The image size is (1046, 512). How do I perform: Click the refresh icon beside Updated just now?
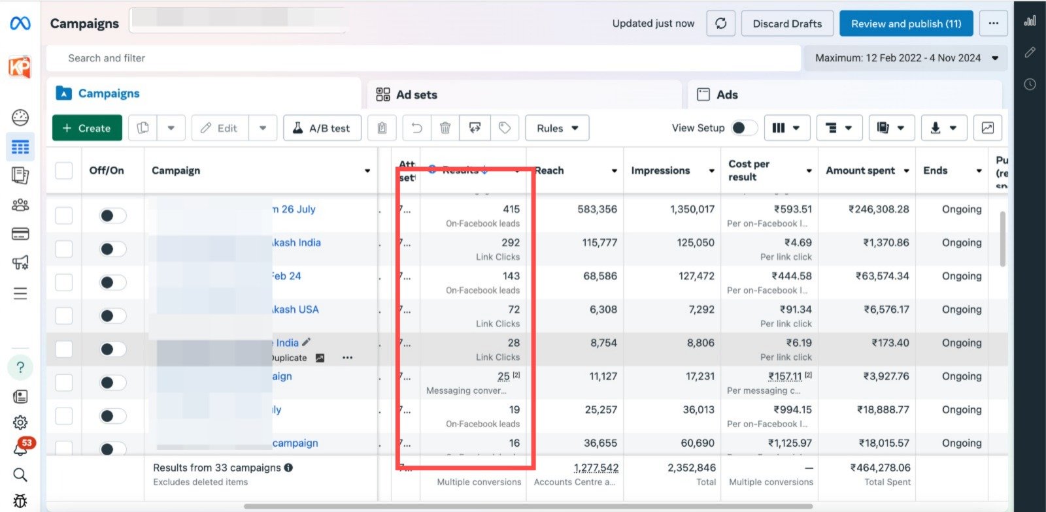point(720,24)
